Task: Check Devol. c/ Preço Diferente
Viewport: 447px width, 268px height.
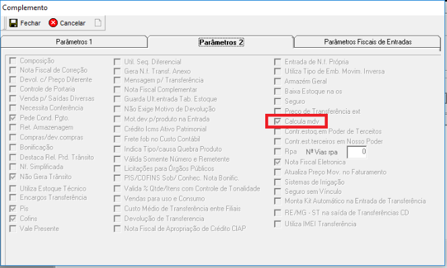Action: click(13, 79)
